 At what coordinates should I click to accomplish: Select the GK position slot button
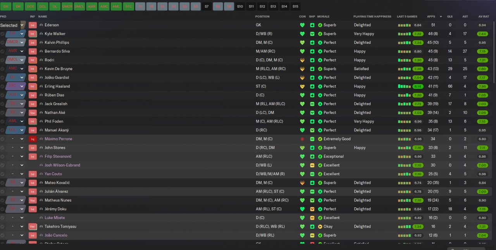click(5, 7)
